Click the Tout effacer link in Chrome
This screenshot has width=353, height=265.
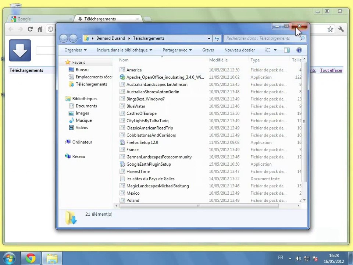coord(331,70)
